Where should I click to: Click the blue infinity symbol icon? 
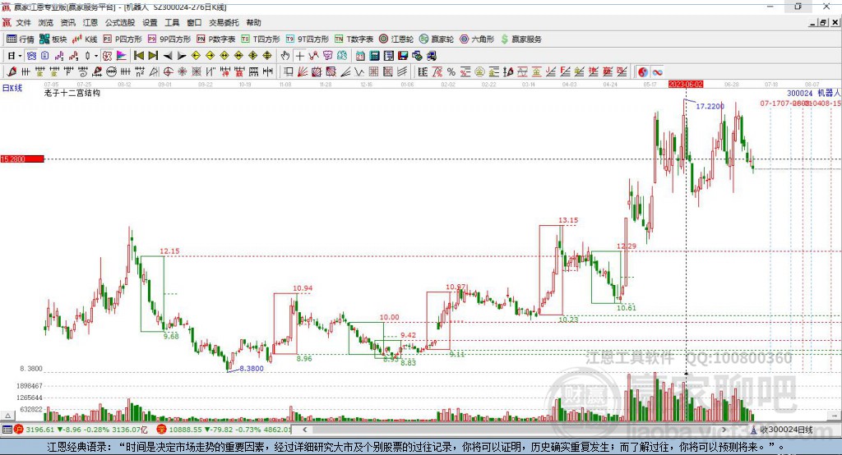tap(657, 72)
